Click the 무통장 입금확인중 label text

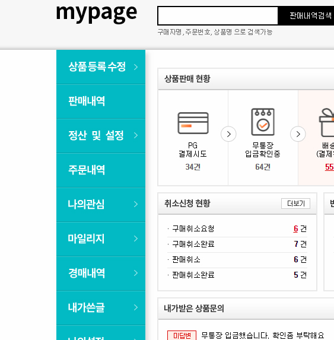263,150
